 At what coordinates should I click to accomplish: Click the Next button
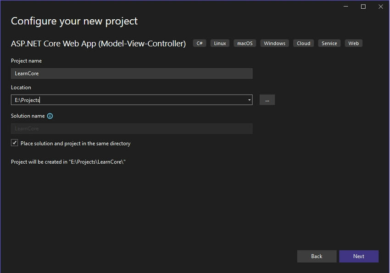click(359, 256)
